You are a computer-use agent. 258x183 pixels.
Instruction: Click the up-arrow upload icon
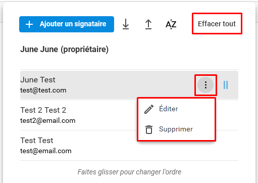coord(148,24)
